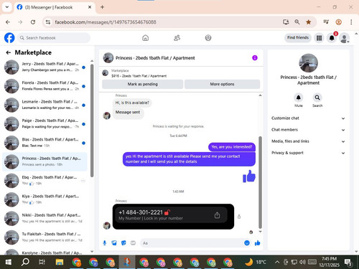Viewport: 359px width, 269px height.
Task: Open the Facebook logo home link
Action: click(9, 38)
